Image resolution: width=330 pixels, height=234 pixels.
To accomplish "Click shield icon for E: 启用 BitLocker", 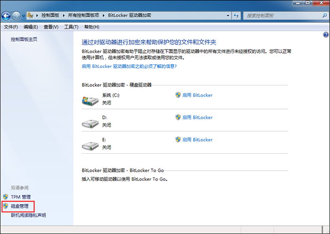I will click(178, 140).
